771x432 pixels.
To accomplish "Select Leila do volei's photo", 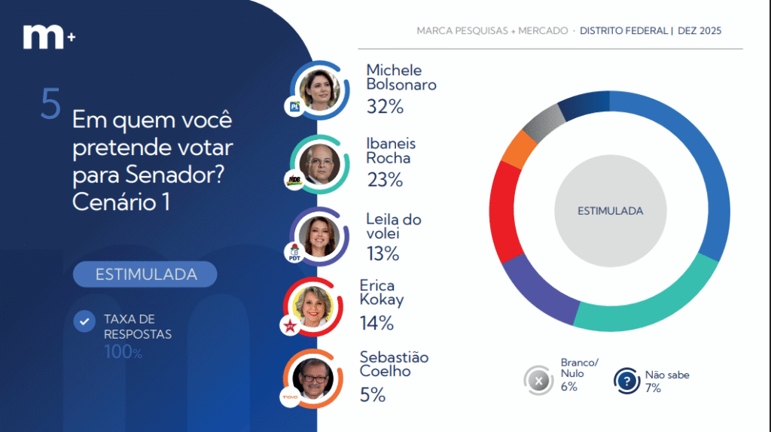I will point(321,236).
